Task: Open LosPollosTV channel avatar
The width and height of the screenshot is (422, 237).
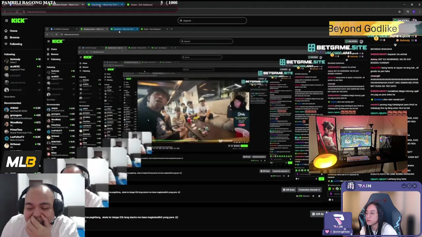Action: (7, 138)
